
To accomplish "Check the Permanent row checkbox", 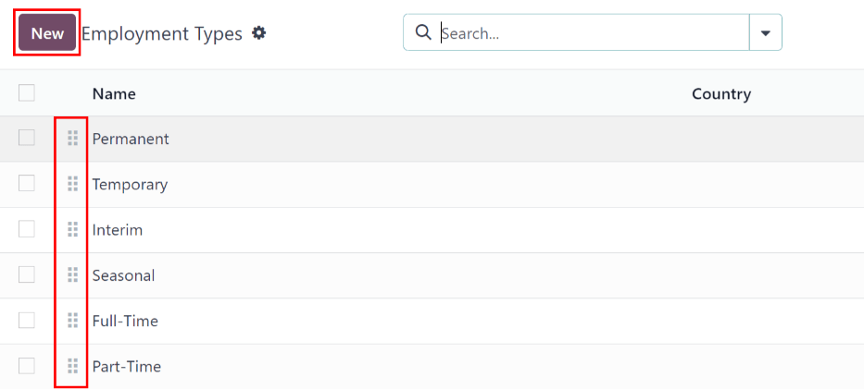I will (x=27, y=138).
